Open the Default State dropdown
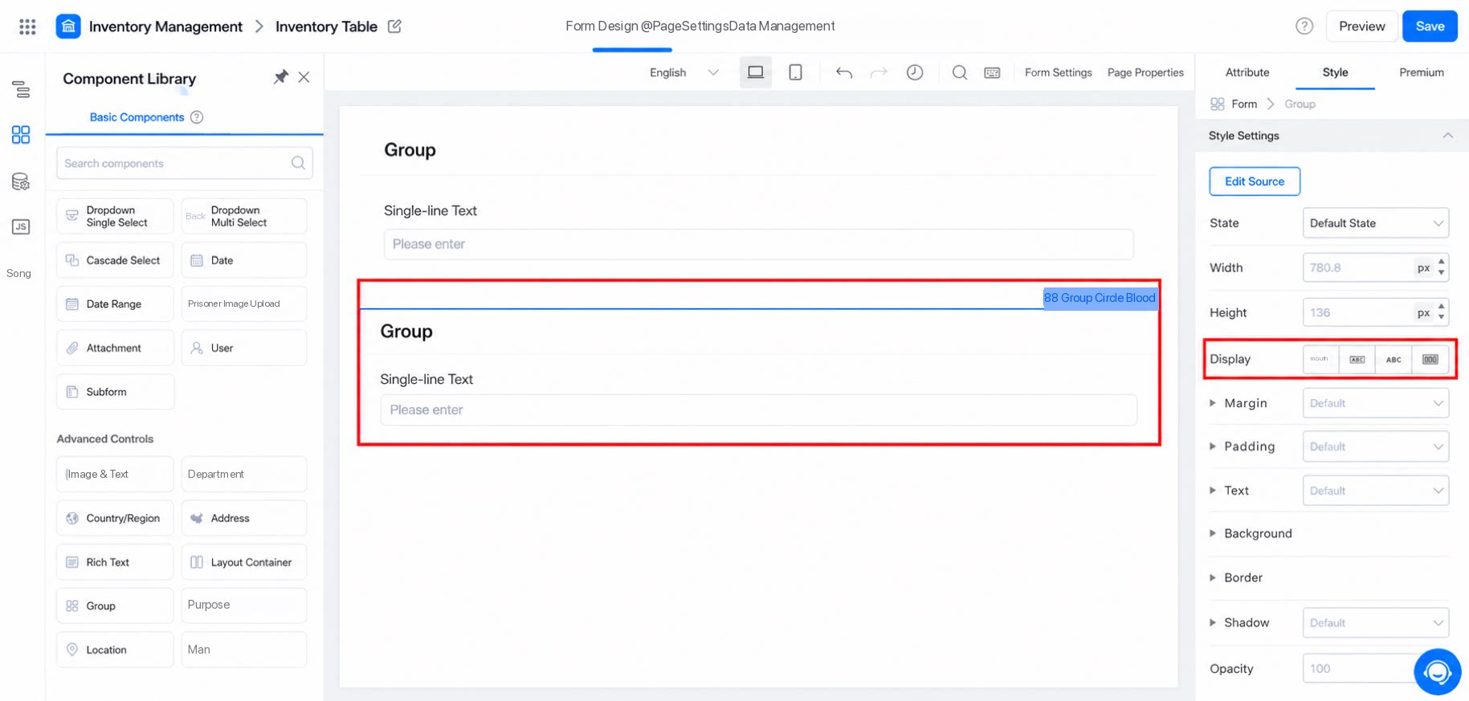 tap(1375, 223)
